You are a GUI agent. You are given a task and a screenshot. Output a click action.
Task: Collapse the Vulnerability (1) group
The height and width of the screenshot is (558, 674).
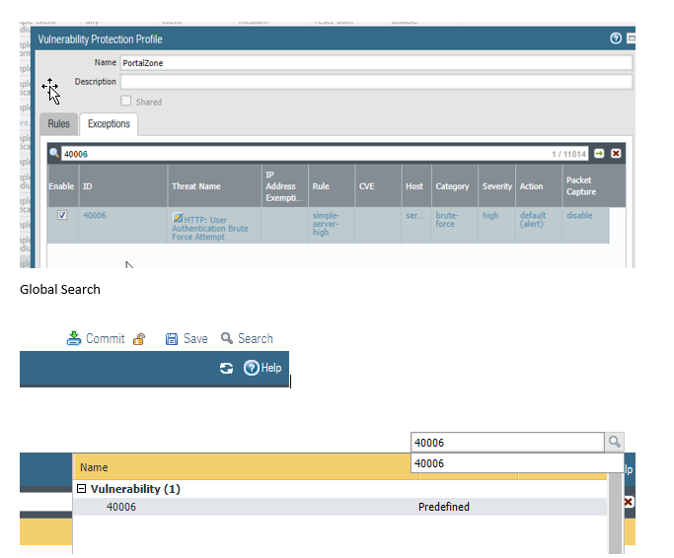tap(81, 488)
